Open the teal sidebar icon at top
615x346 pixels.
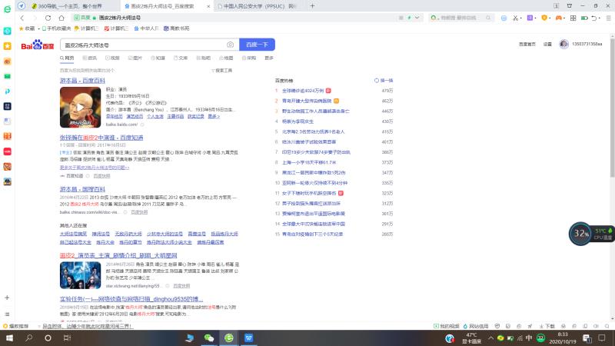point(7,31)
